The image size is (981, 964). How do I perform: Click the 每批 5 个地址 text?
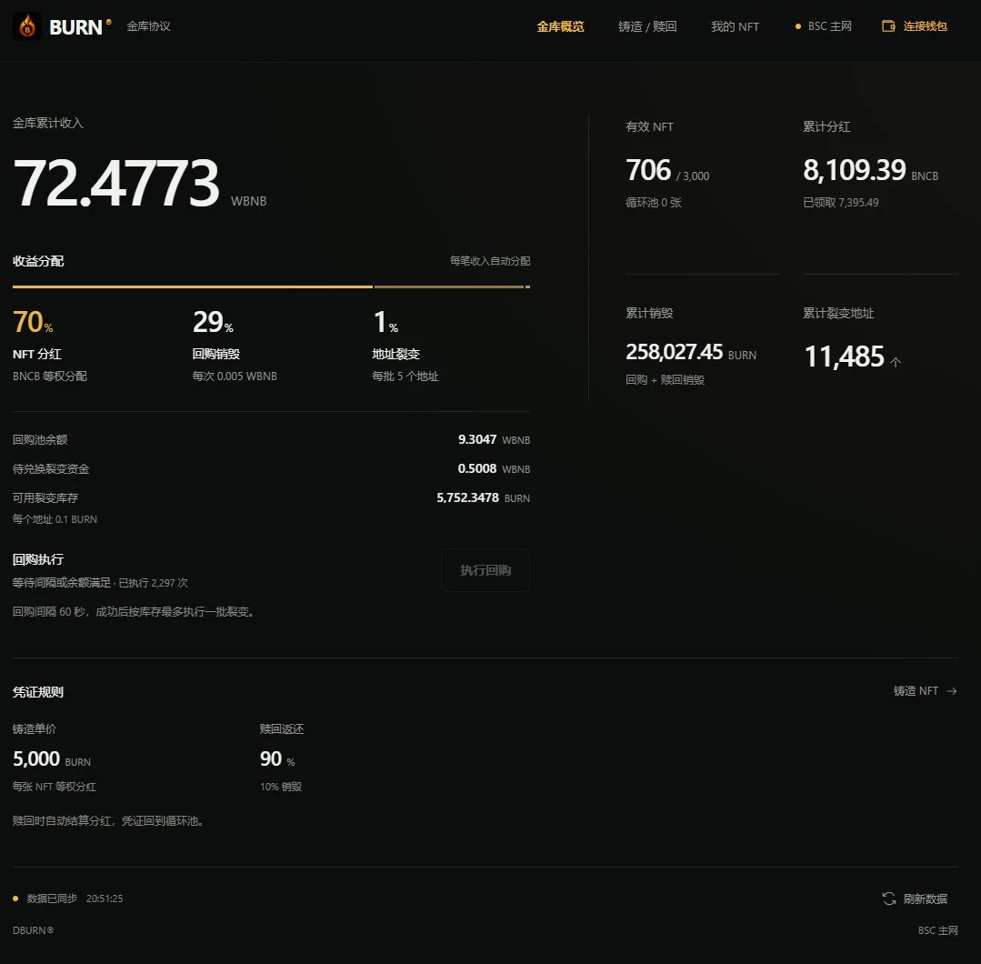pos(405,377)
